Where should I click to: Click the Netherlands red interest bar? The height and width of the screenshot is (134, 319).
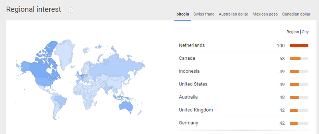299,46
